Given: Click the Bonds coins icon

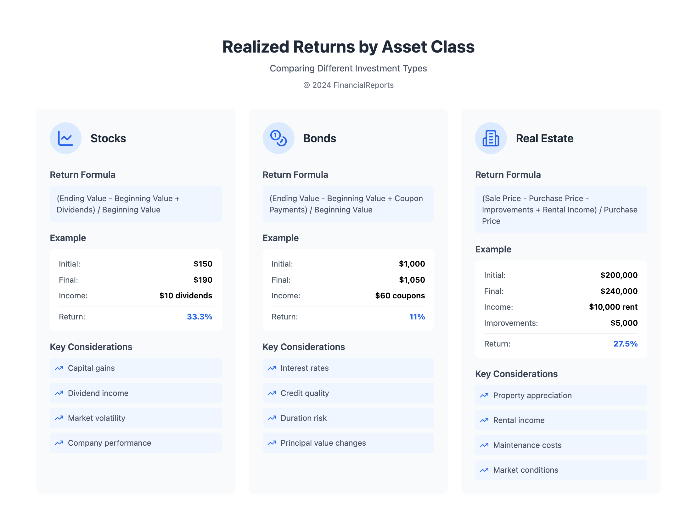Looking at the screenshot, I should pyautogui.click(x=278, y=138).
